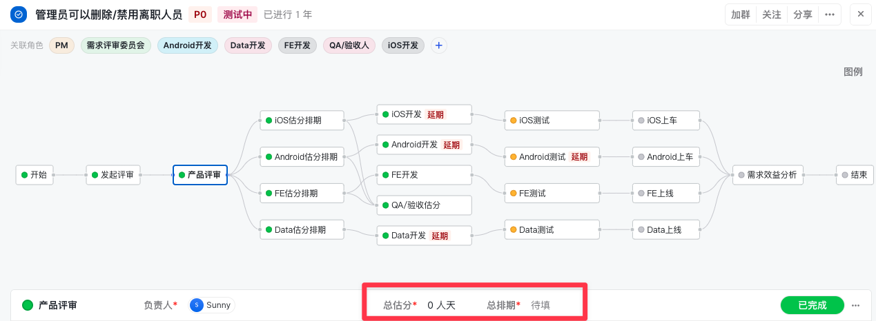Viewport: 876px width, 321px height.
Task: Open the P0 priority dropdown
Action: pyautogui.click(x=200, y=14)
